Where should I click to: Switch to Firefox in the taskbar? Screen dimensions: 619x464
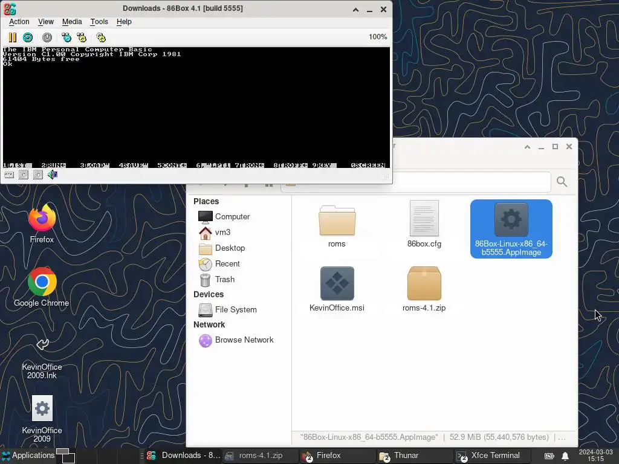337,456
